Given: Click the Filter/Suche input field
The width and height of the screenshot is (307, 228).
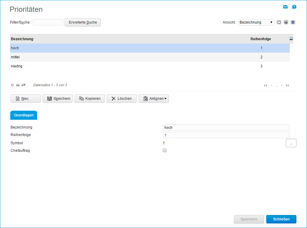Looking at the screenshot, I should pyautogui.click(x=48, y=22).
